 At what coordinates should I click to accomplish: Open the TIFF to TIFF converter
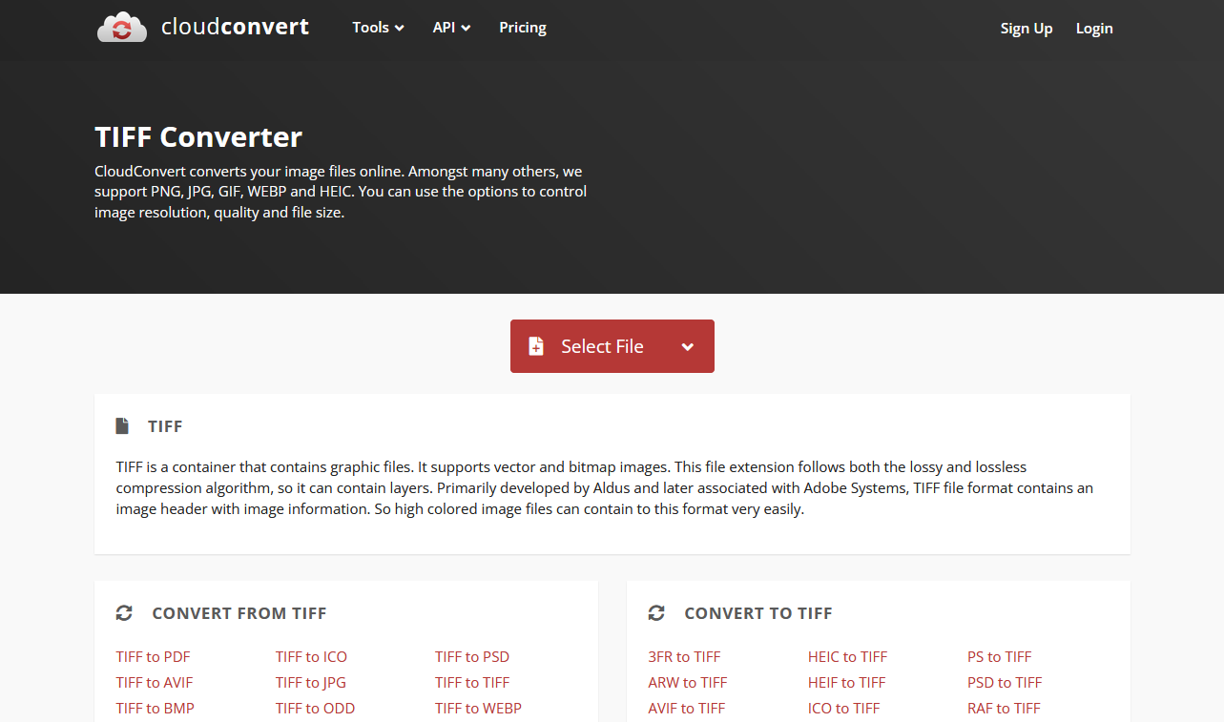[472, 682]
